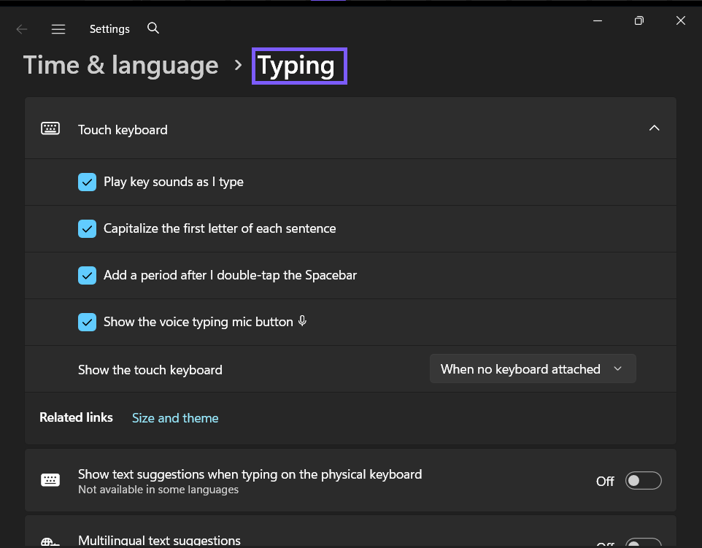Go back with the back arrow
The width and height of the screenshot is (702, 548).
(x=21, y=29)
